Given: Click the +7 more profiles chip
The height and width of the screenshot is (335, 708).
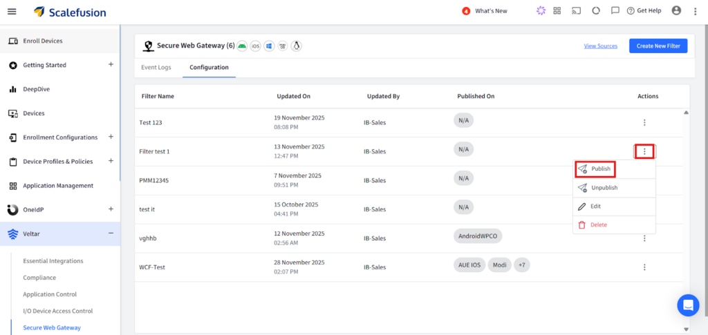Looking at the screenshot, I should (x=521, y=266).
